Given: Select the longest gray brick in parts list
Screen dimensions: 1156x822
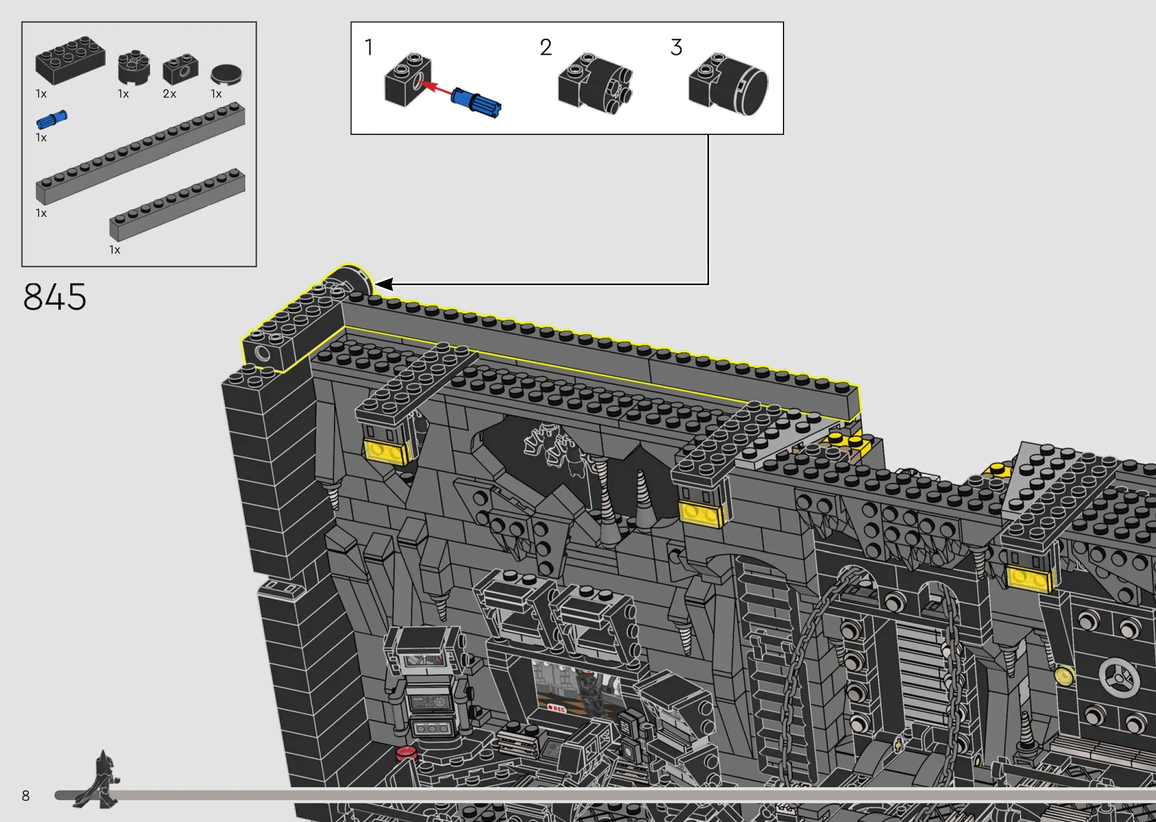Looking at the screenshot, I should pos(140,154).
